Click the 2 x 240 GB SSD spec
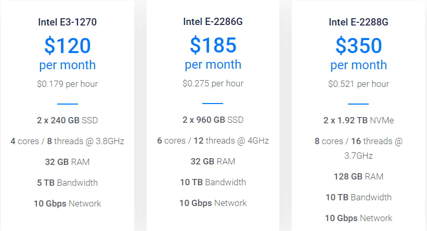This screenshot has width=427, height=231. coord(67,120)
